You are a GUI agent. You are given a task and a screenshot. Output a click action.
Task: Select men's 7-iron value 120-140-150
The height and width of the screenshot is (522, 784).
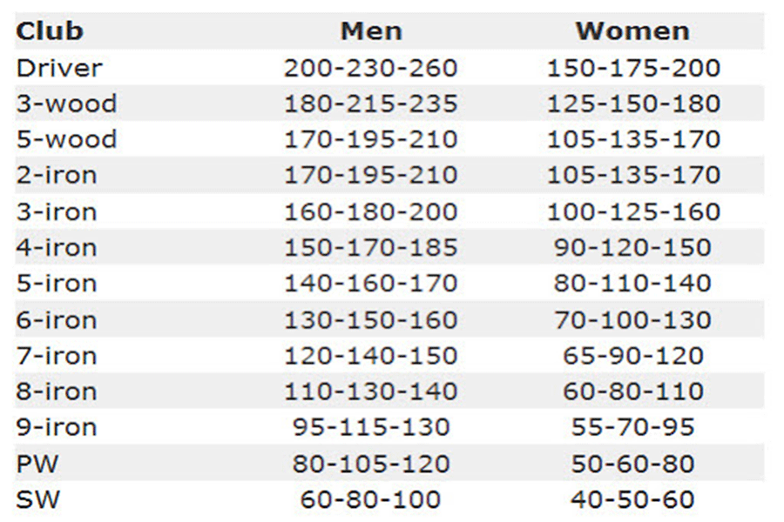pos(371,356)
